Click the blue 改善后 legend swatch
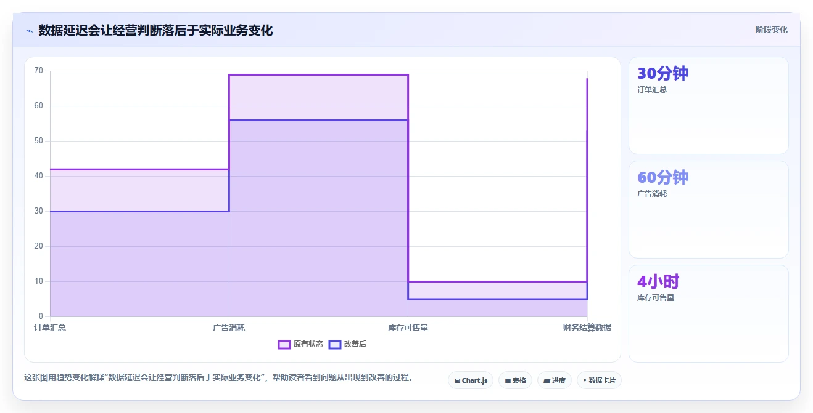The height and width of the screenshot is (413, 813). click(x=335, y=345)
